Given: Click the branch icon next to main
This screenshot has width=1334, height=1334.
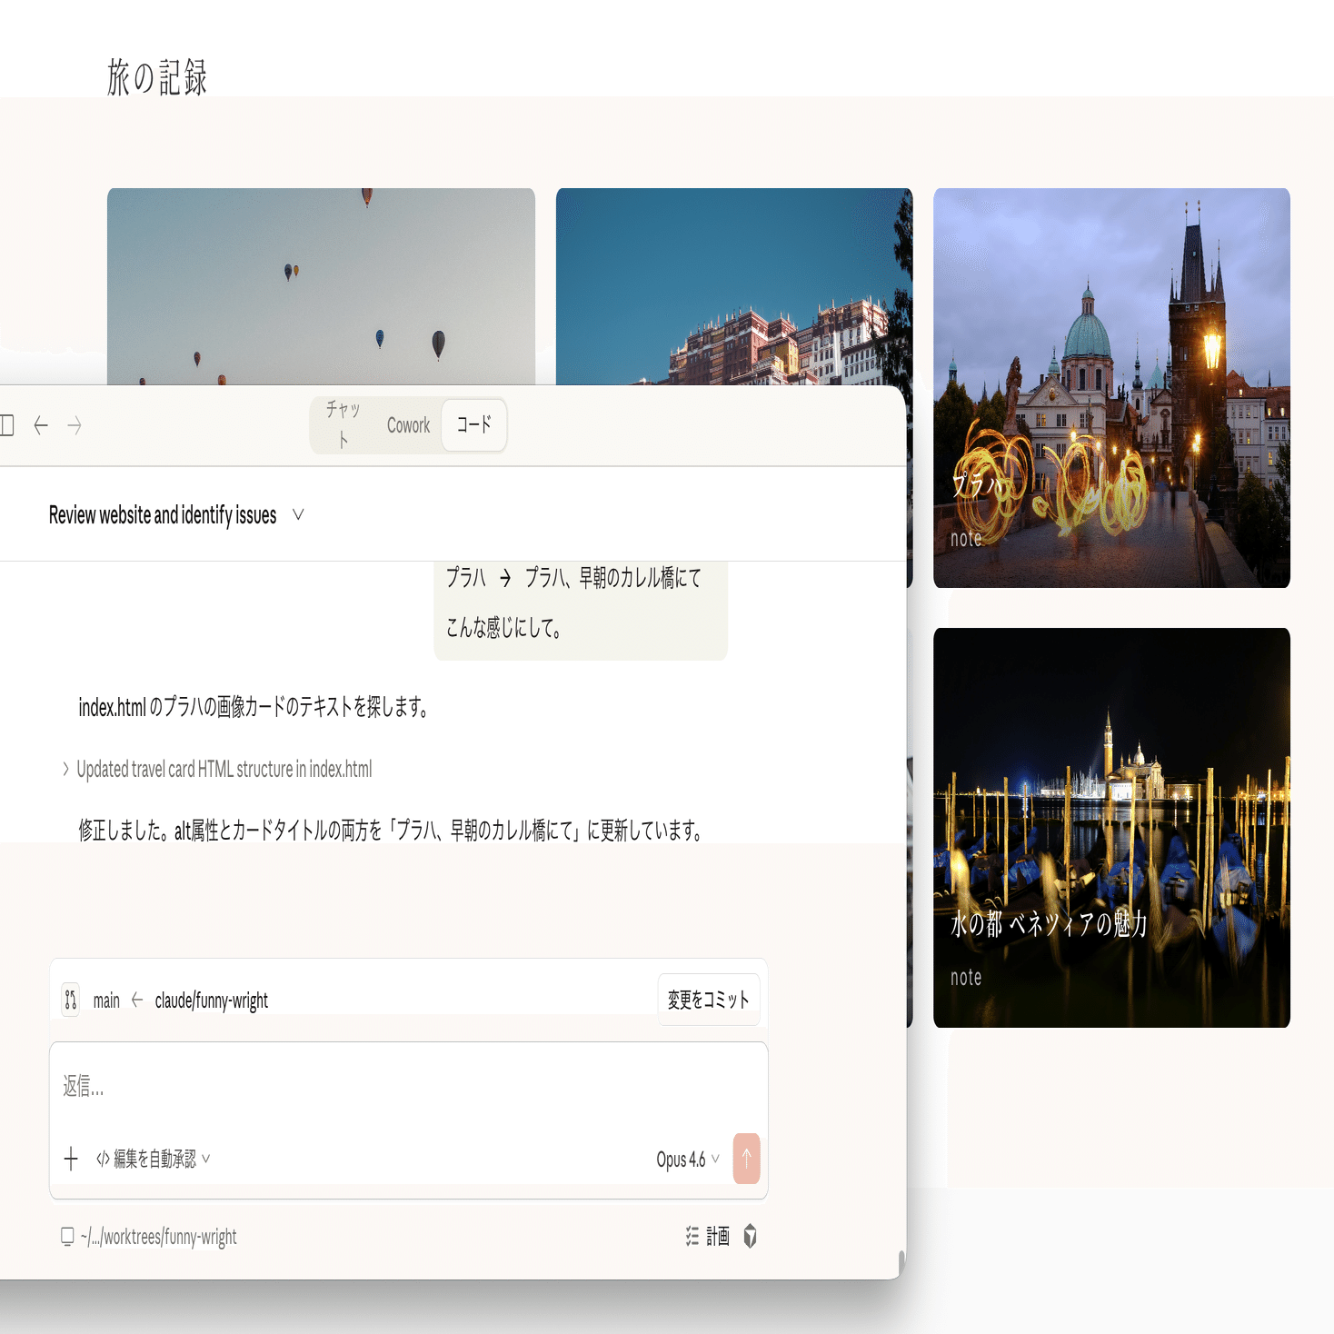Looking at the screenshot, I should (x=69, y=999).
